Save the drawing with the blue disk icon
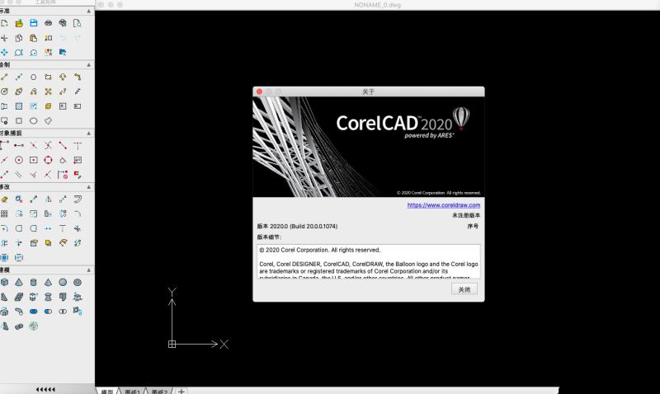660x394 pixels. point(34,23)
